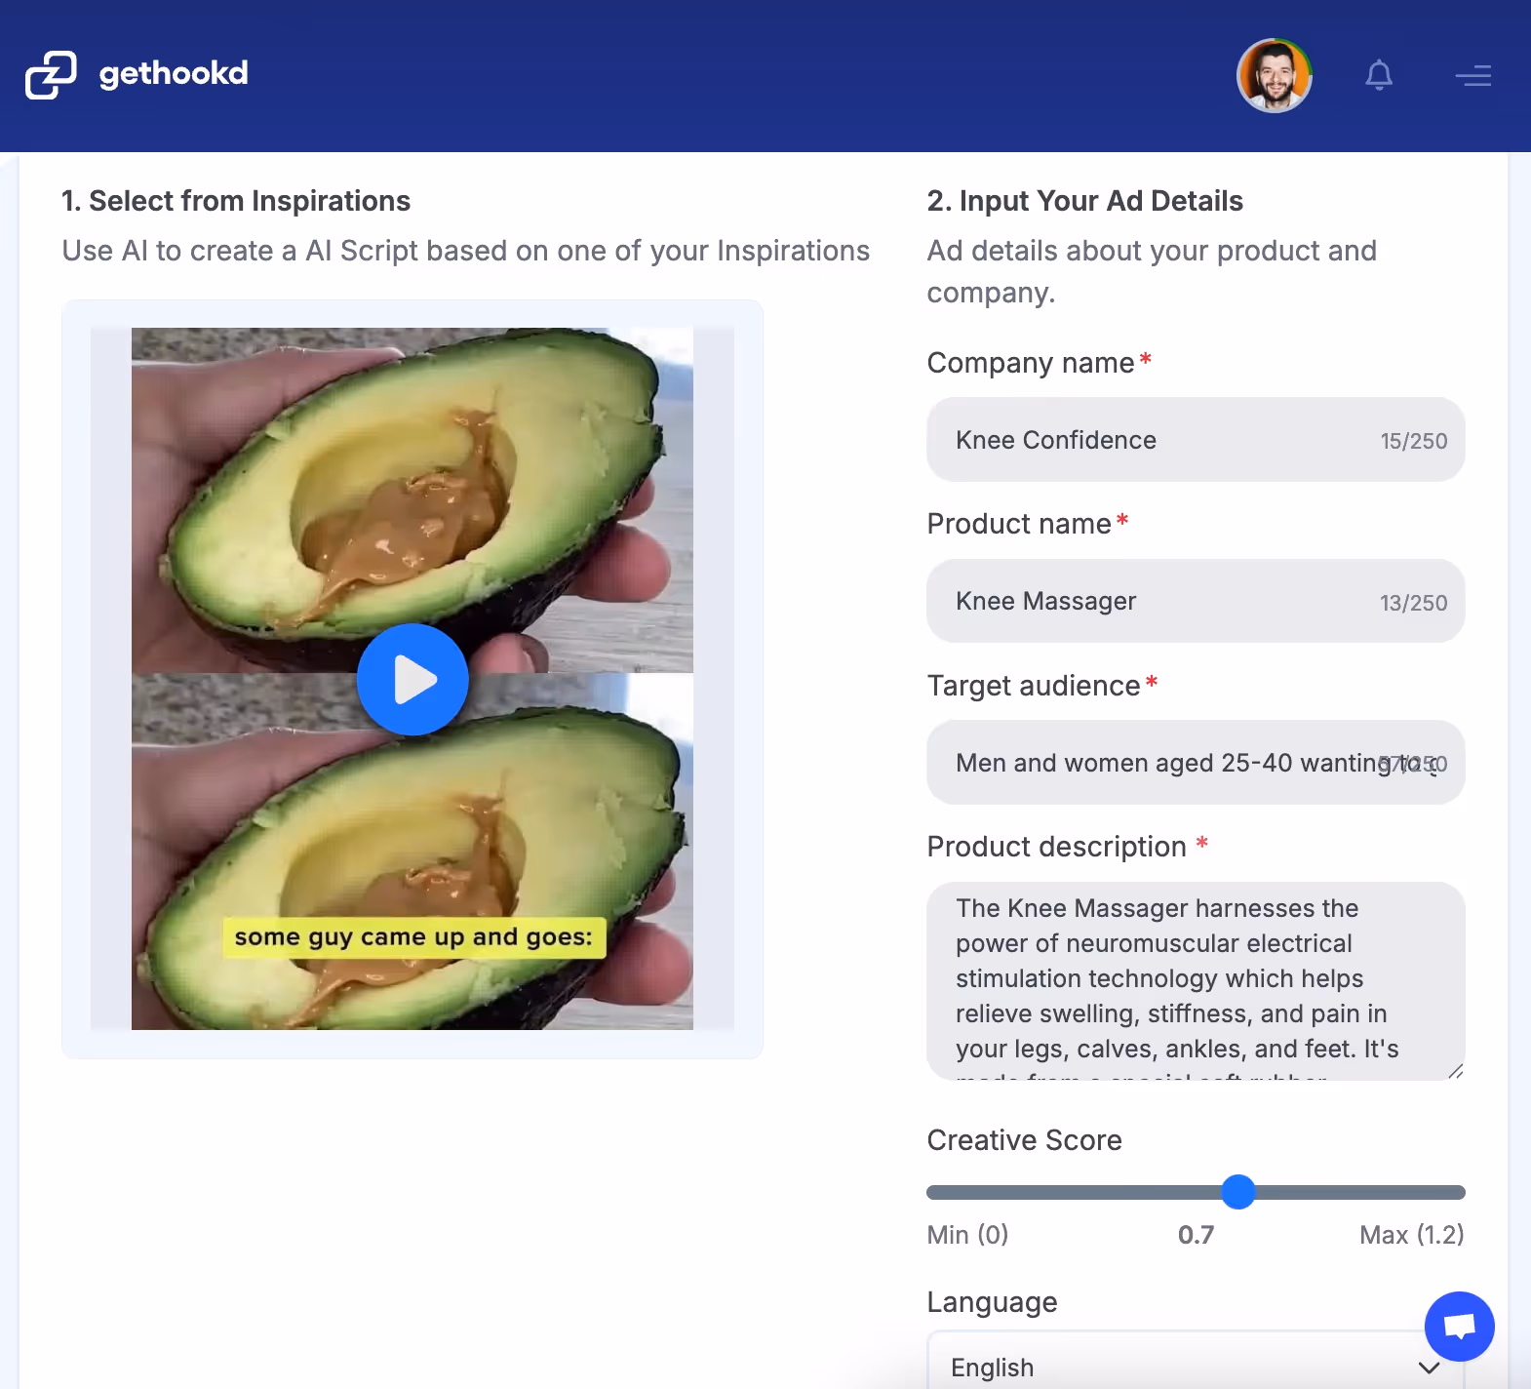The height and width of the screenshot is (1389, 1531).
Task: Select the English language combo box
Action: point(1196,1362)
